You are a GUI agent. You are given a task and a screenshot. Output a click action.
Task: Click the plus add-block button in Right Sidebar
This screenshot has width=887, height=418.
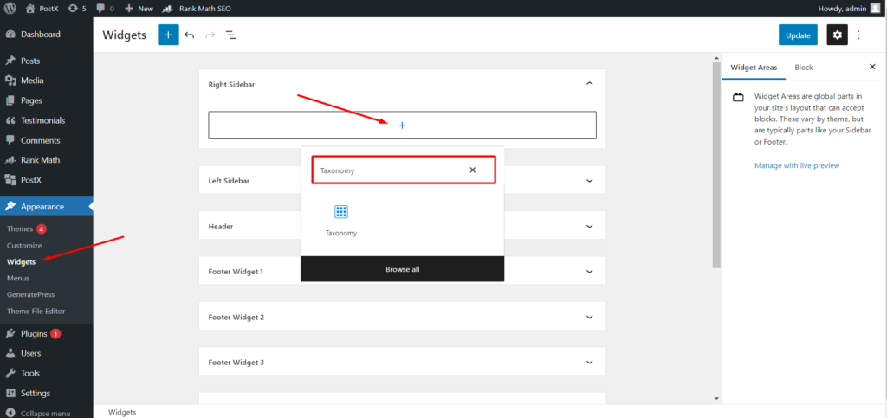click(402, 125)
